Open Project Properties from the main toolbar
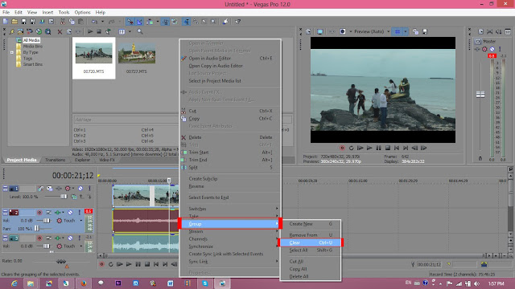 click(x=51, y=22)
